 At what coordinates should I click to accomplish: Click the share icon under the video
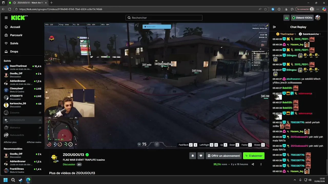tap(253, 164)
